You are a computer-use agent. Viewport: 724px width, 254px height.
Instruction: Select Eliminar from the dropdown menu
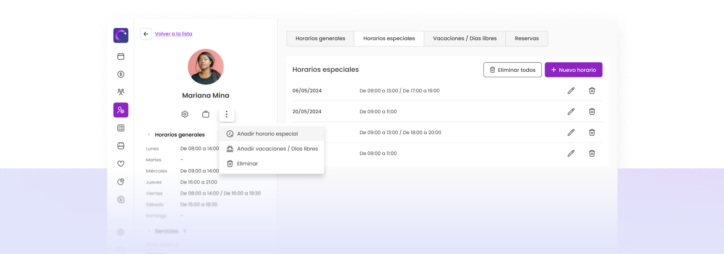(x=247, y=164)
